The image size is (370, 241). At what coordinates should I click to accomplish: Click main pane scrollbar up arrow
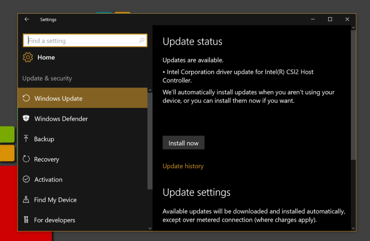pos(353,28)
